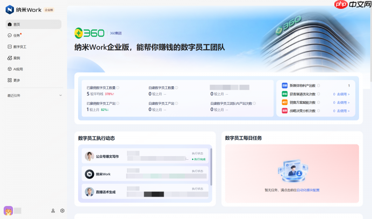The image size is (372, 219).
Task: Open settings via the hexagon gear icon
Action: click(62, 211)
